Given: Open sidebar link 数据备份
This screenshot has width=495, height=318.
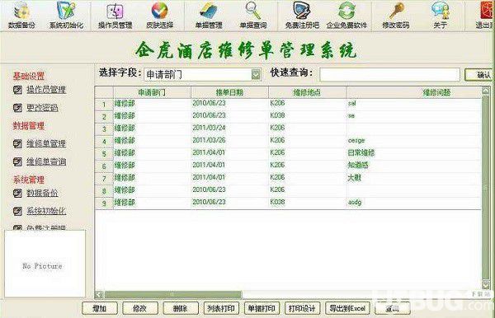Looking at the screenshot, I should click(x=42, y=193).
